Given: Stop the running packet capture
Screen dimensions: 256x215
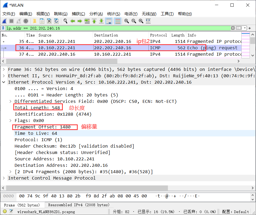Looking at the screenshot, I should pos(11,21).
